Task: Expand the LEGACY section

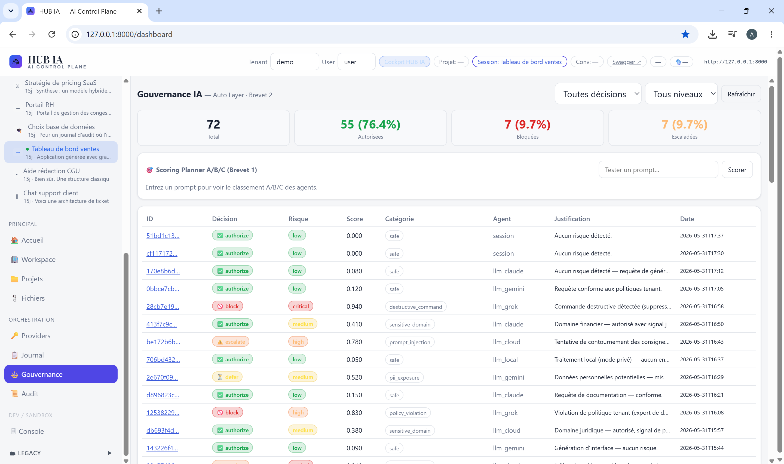Action: (61, 453)
